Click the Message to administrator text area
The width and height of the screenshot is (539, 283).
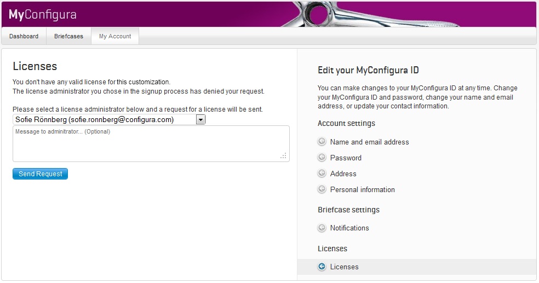click(151, 143)
